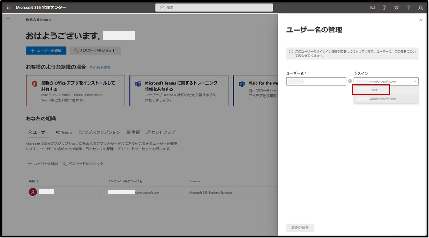Click the ユーザーを追加 blue button
This screenshot has width=429, height=238.
tap(46, 50)
